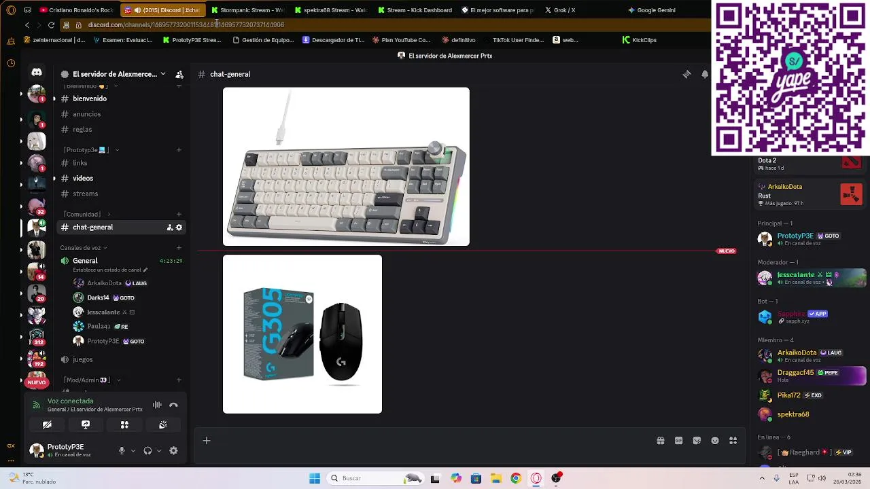Add channel to Comunidad category
870x489 pixels.
[x=179, y=215]
